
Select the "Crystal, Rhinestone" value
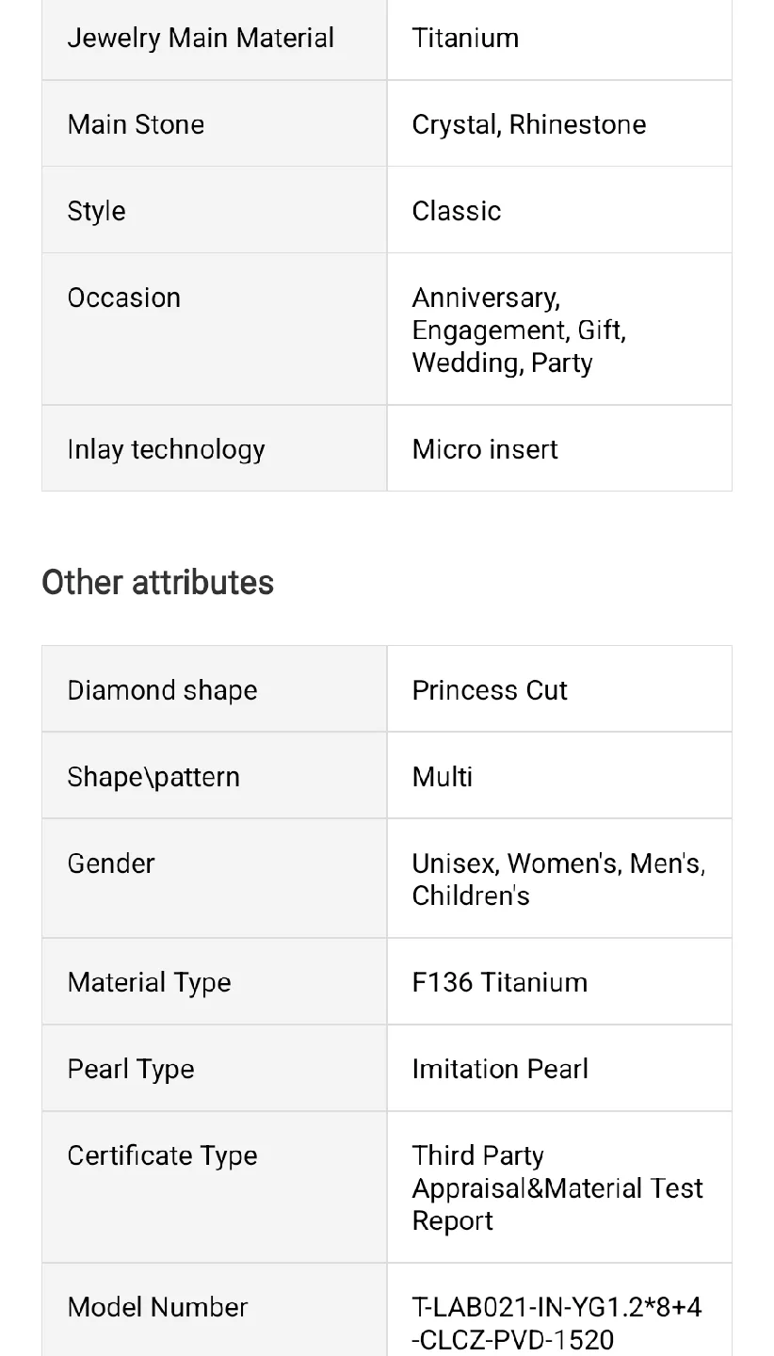[528, 124]
